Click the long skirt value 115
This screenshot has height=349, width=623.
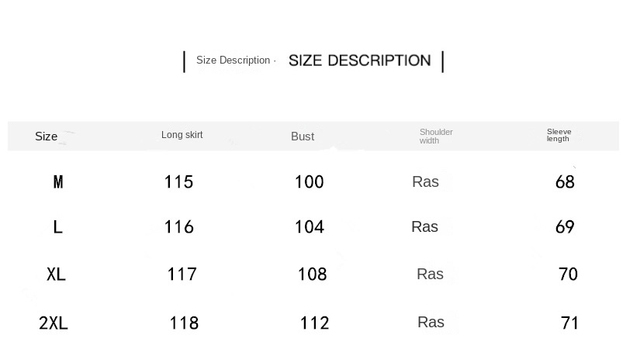[178, 182]
